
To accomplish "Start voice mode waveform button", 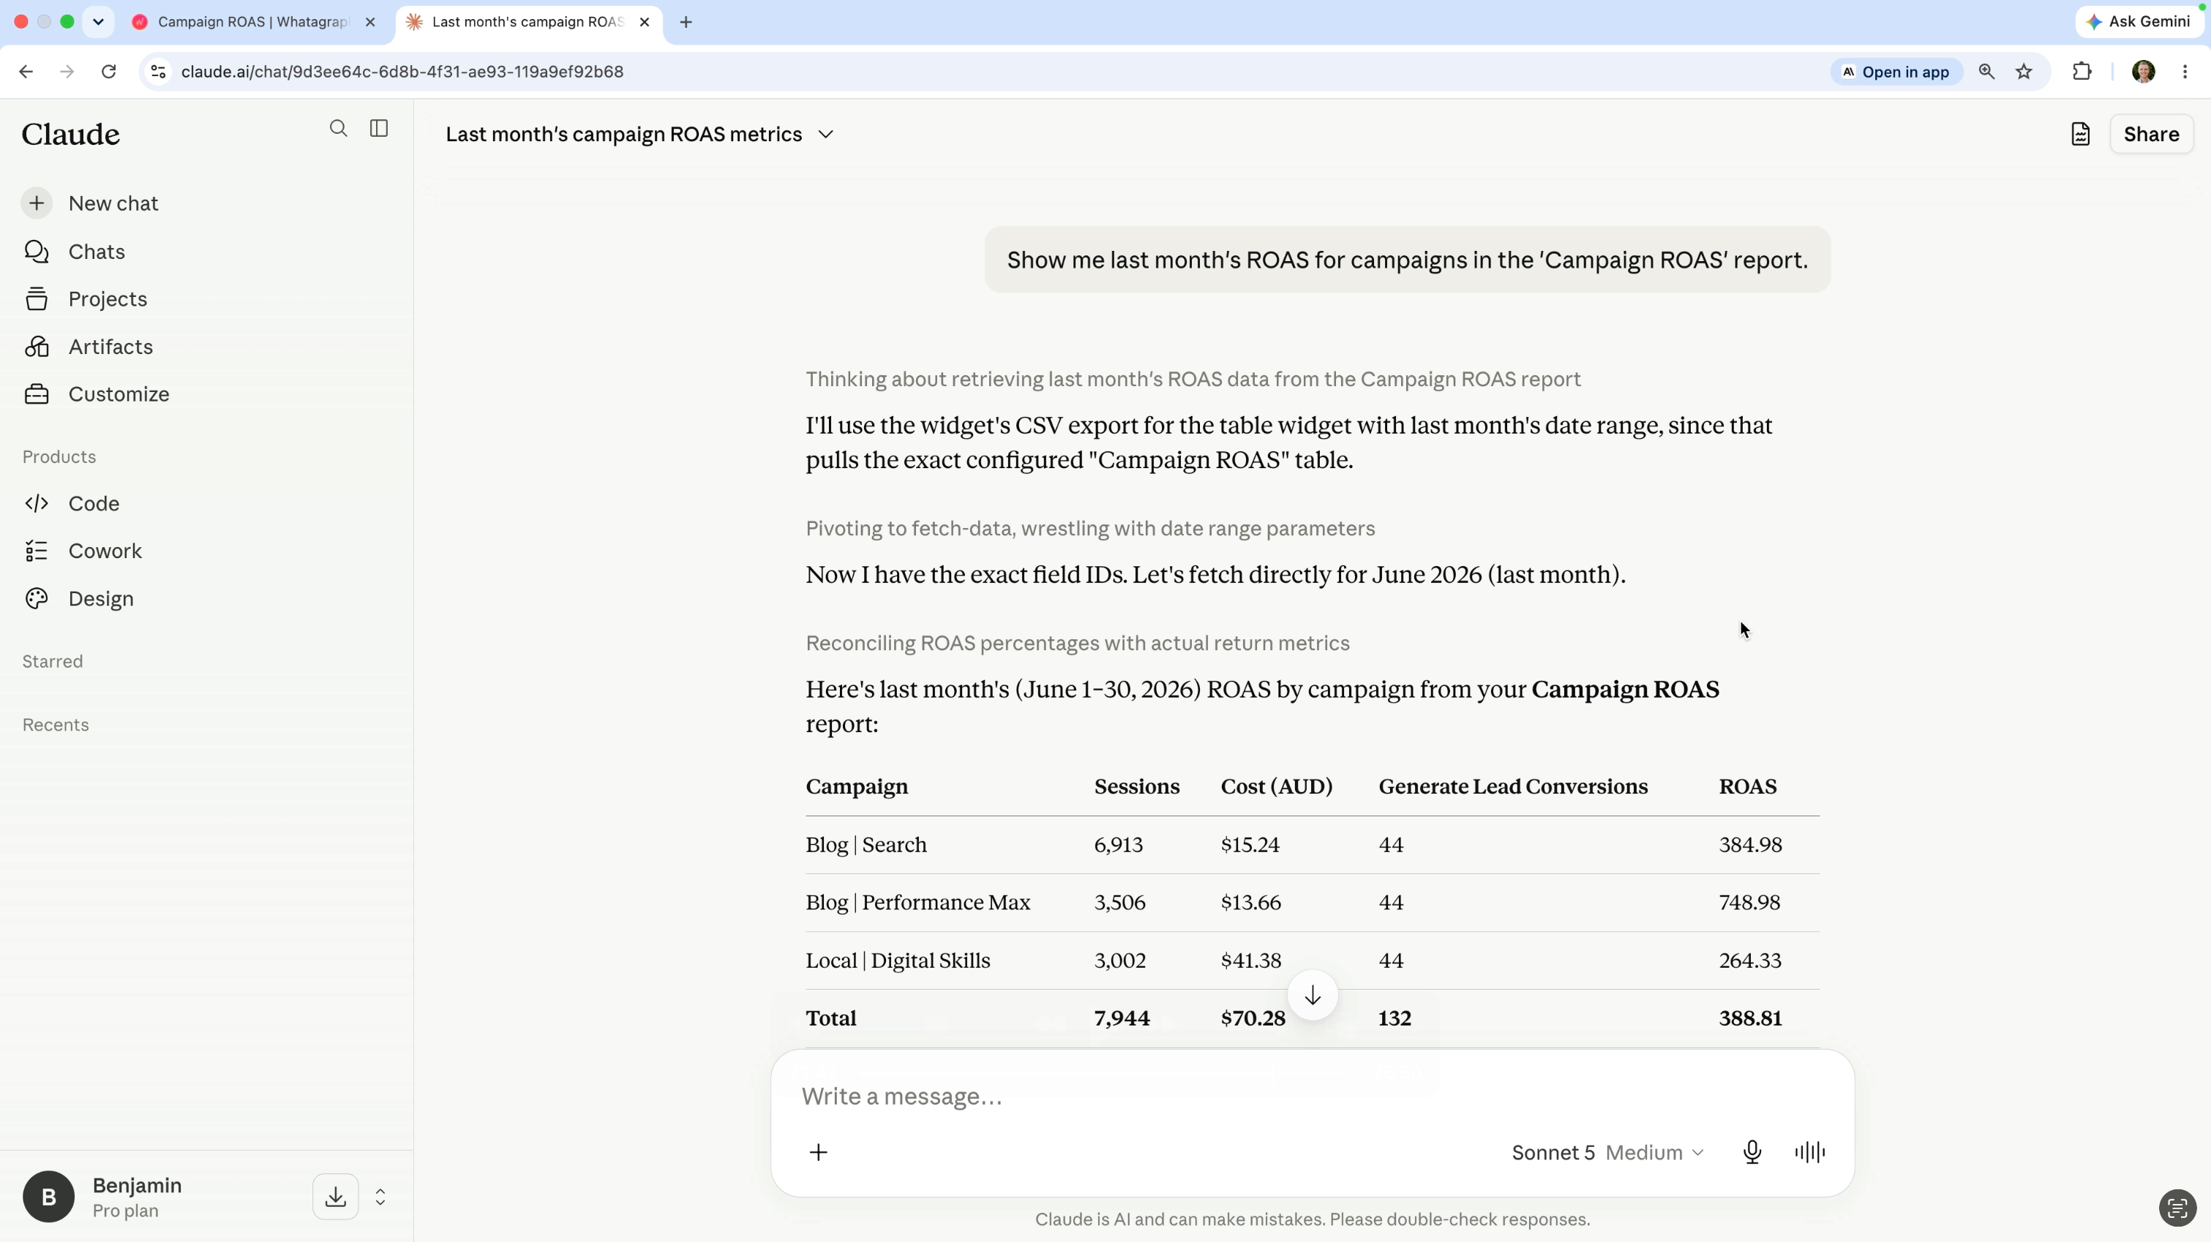I will (1810, 1153).
